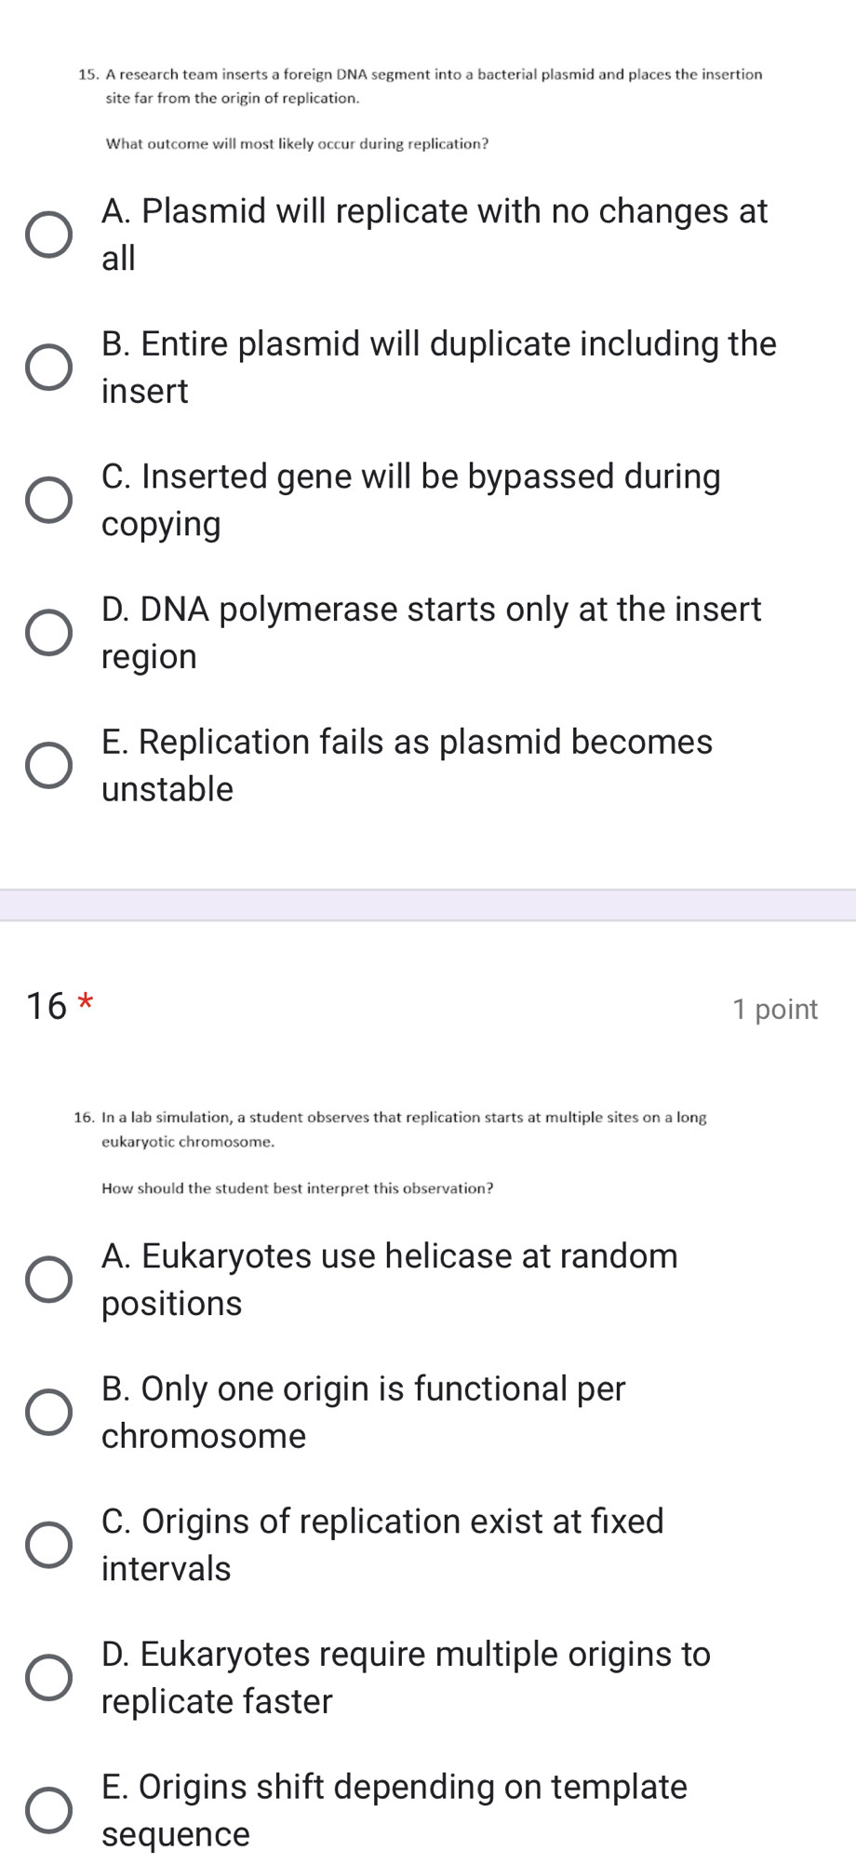Click the question number 16 heading
This screenshot has width=856, height=1864.
click(x=47, y=1006)
